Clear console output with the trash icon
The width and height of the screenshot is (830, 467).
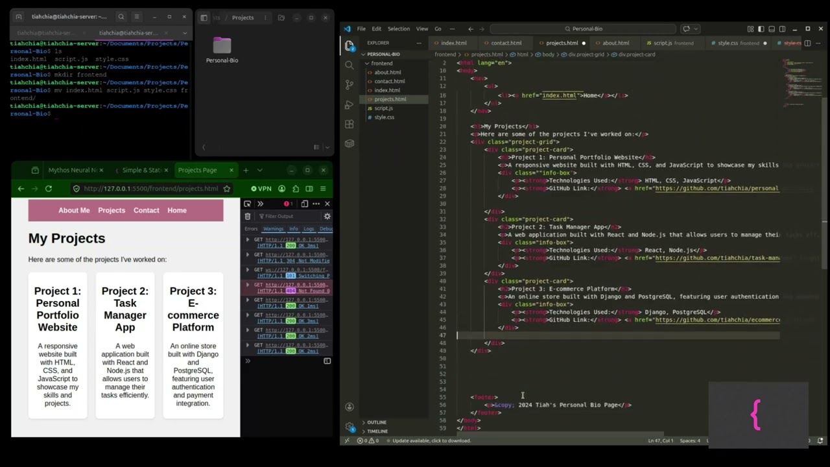click(248, 216)
